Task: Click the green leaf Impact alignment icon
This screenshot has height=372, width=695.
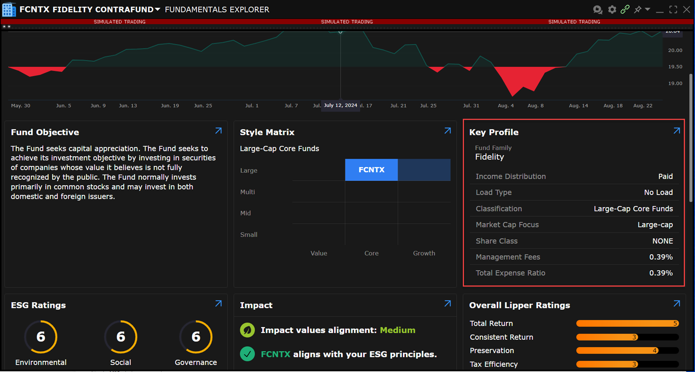Action: click(x=248, y=330)
